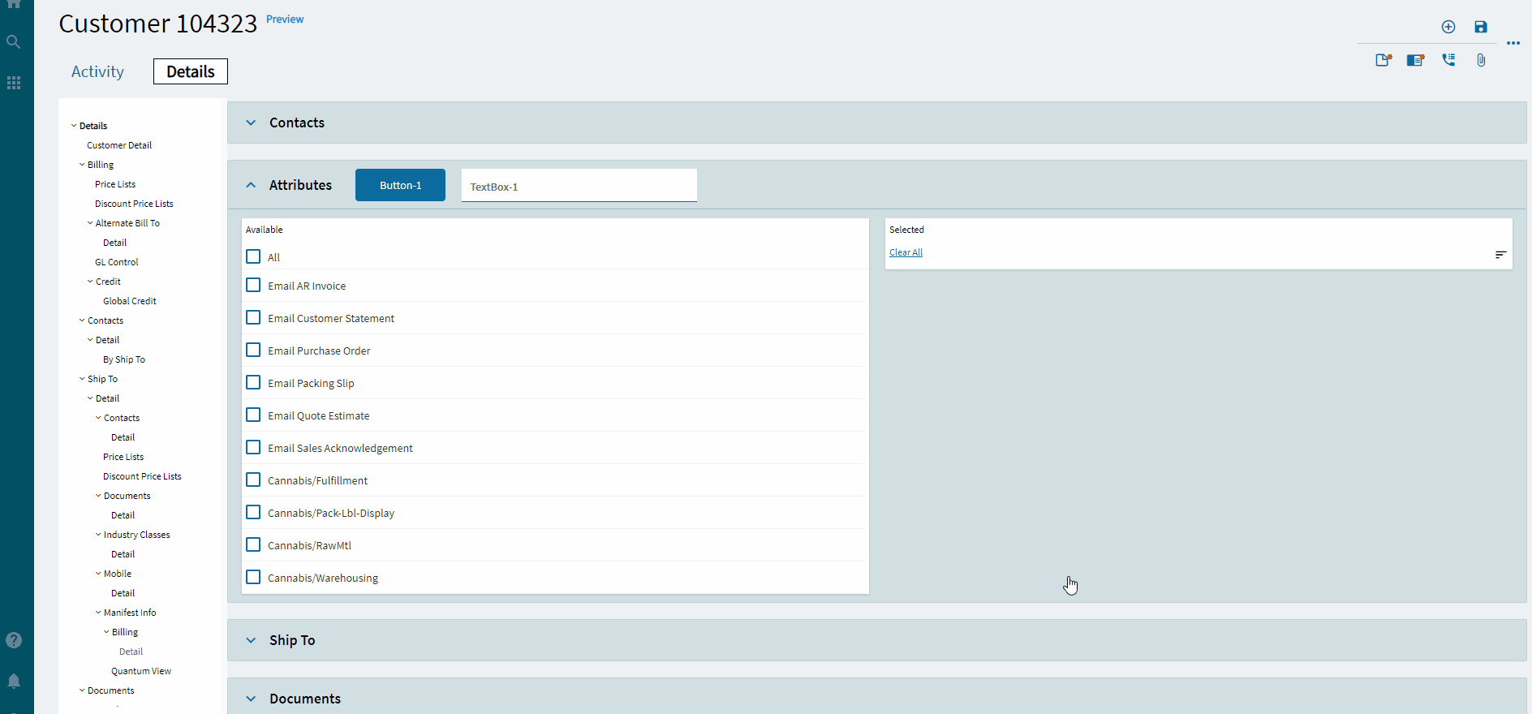The height and width of the screenshot is (714, 1532).
Task: Click the Customer 104323 page title
Action: pyautogui.click(x=158, y=24)
